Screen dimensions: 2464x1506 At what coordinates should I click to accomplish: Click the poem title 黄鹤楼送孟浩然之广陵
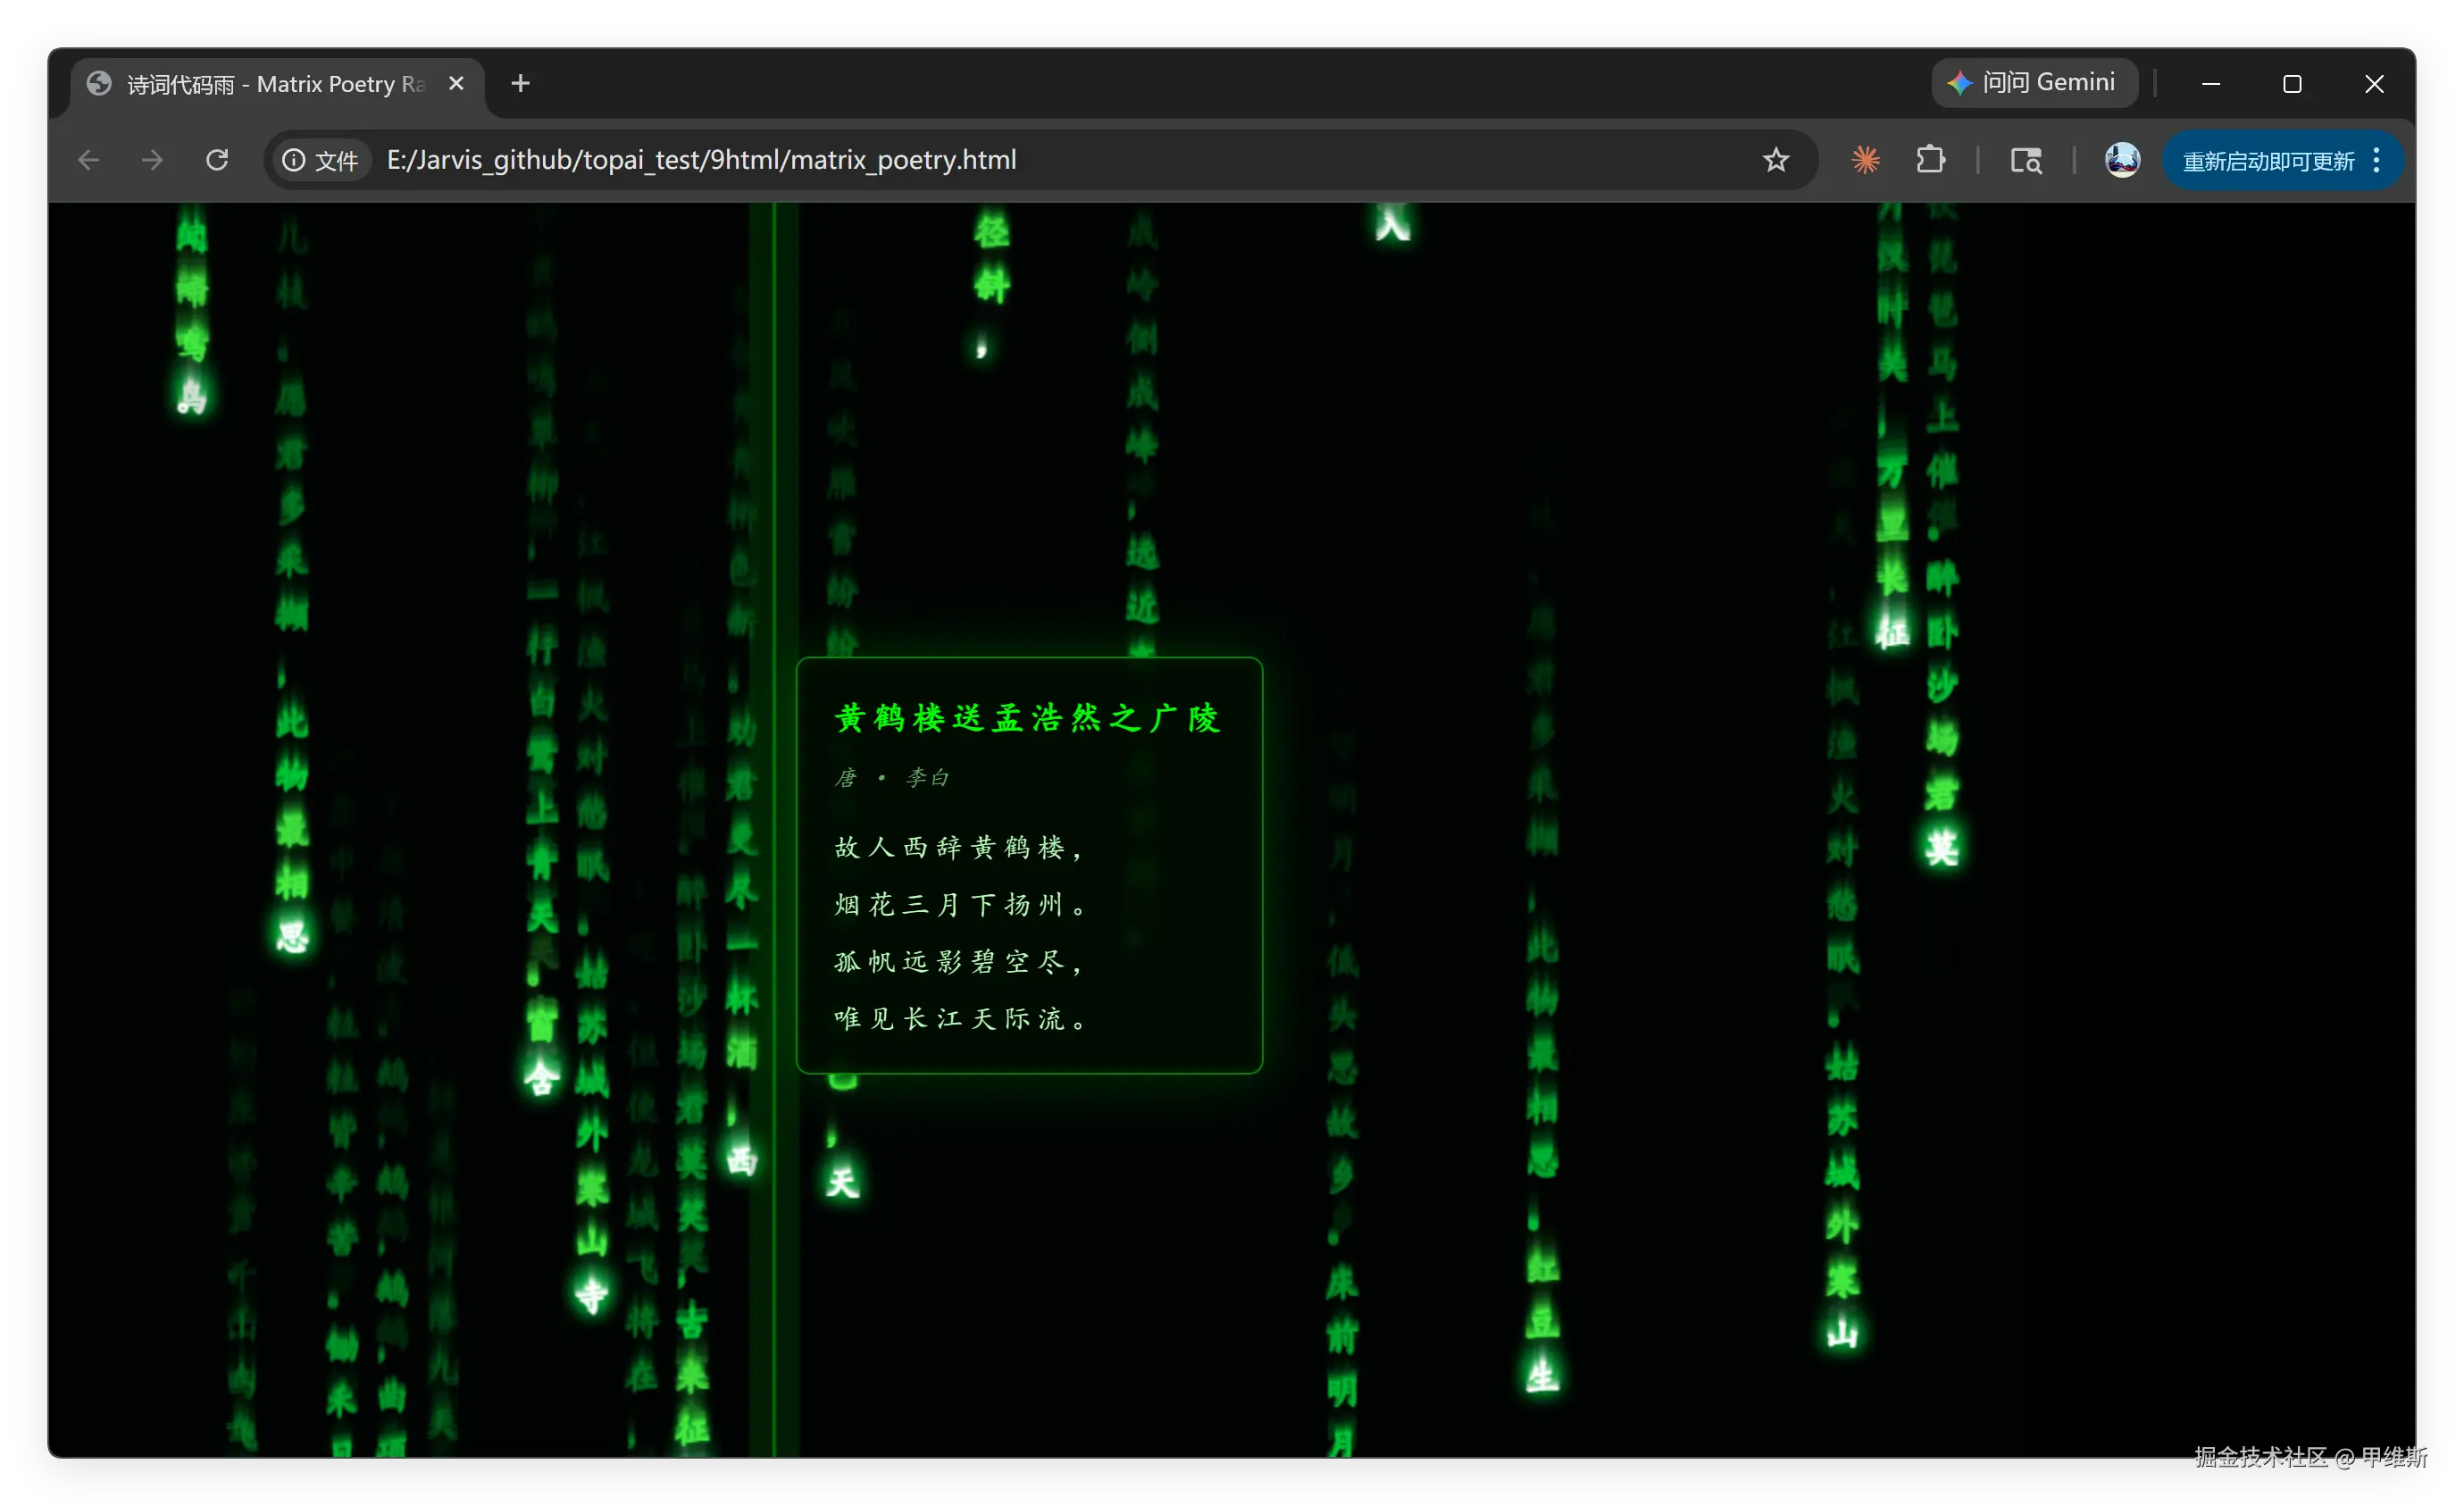click(1028, 718)
